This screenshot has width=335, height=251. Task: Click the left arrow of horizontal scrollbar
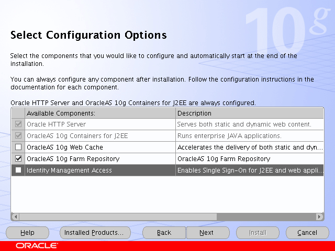(x=15, y=216)
